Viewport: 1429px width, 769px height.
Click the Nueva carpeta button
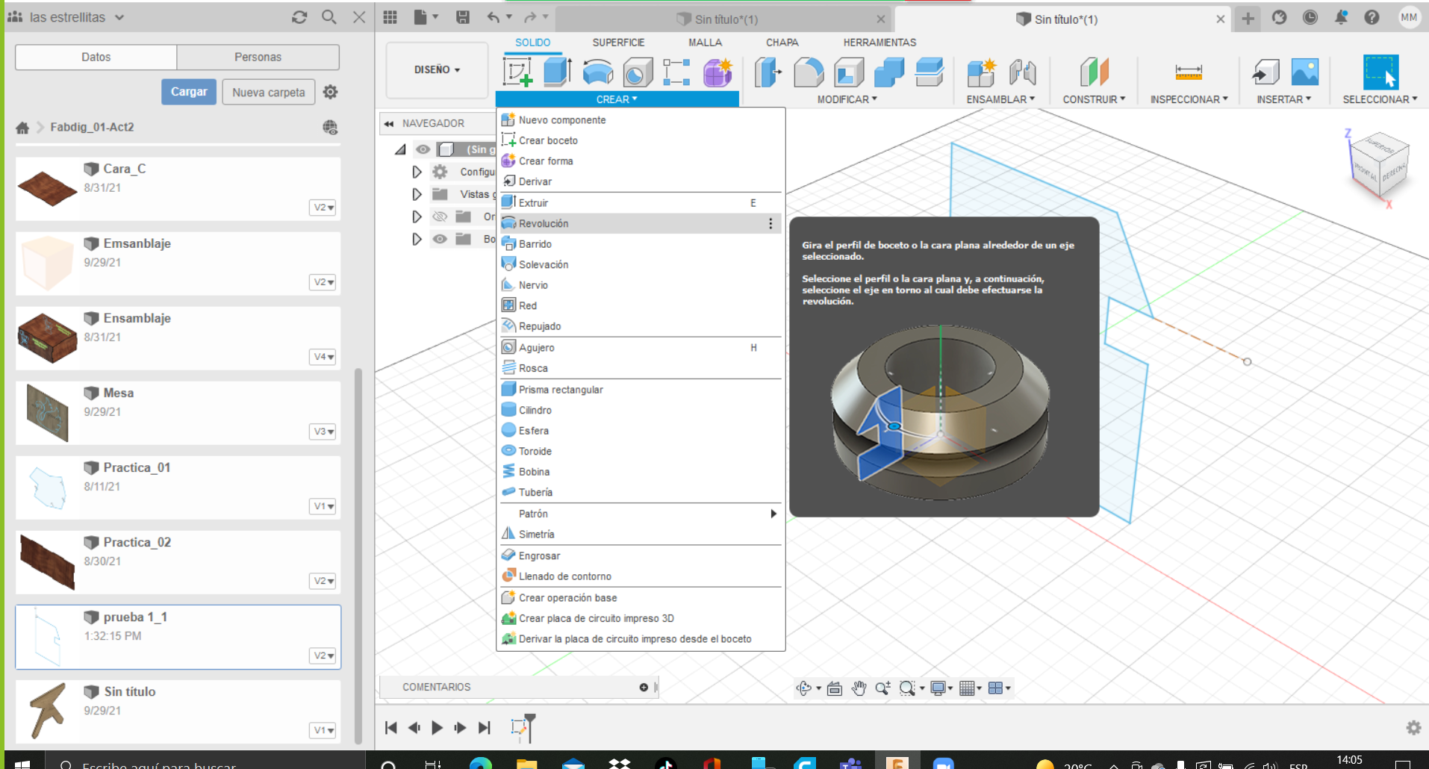click(269, 93)
